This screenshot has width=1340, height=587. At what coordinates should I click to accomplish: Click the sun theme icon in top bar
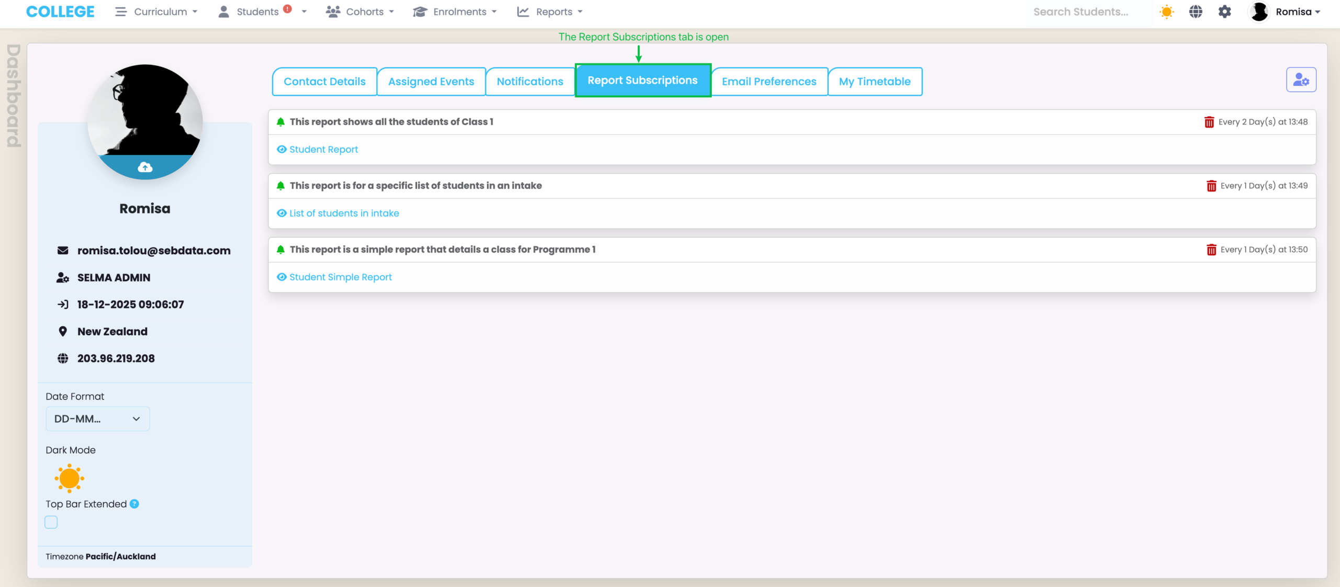[1166, 12]
